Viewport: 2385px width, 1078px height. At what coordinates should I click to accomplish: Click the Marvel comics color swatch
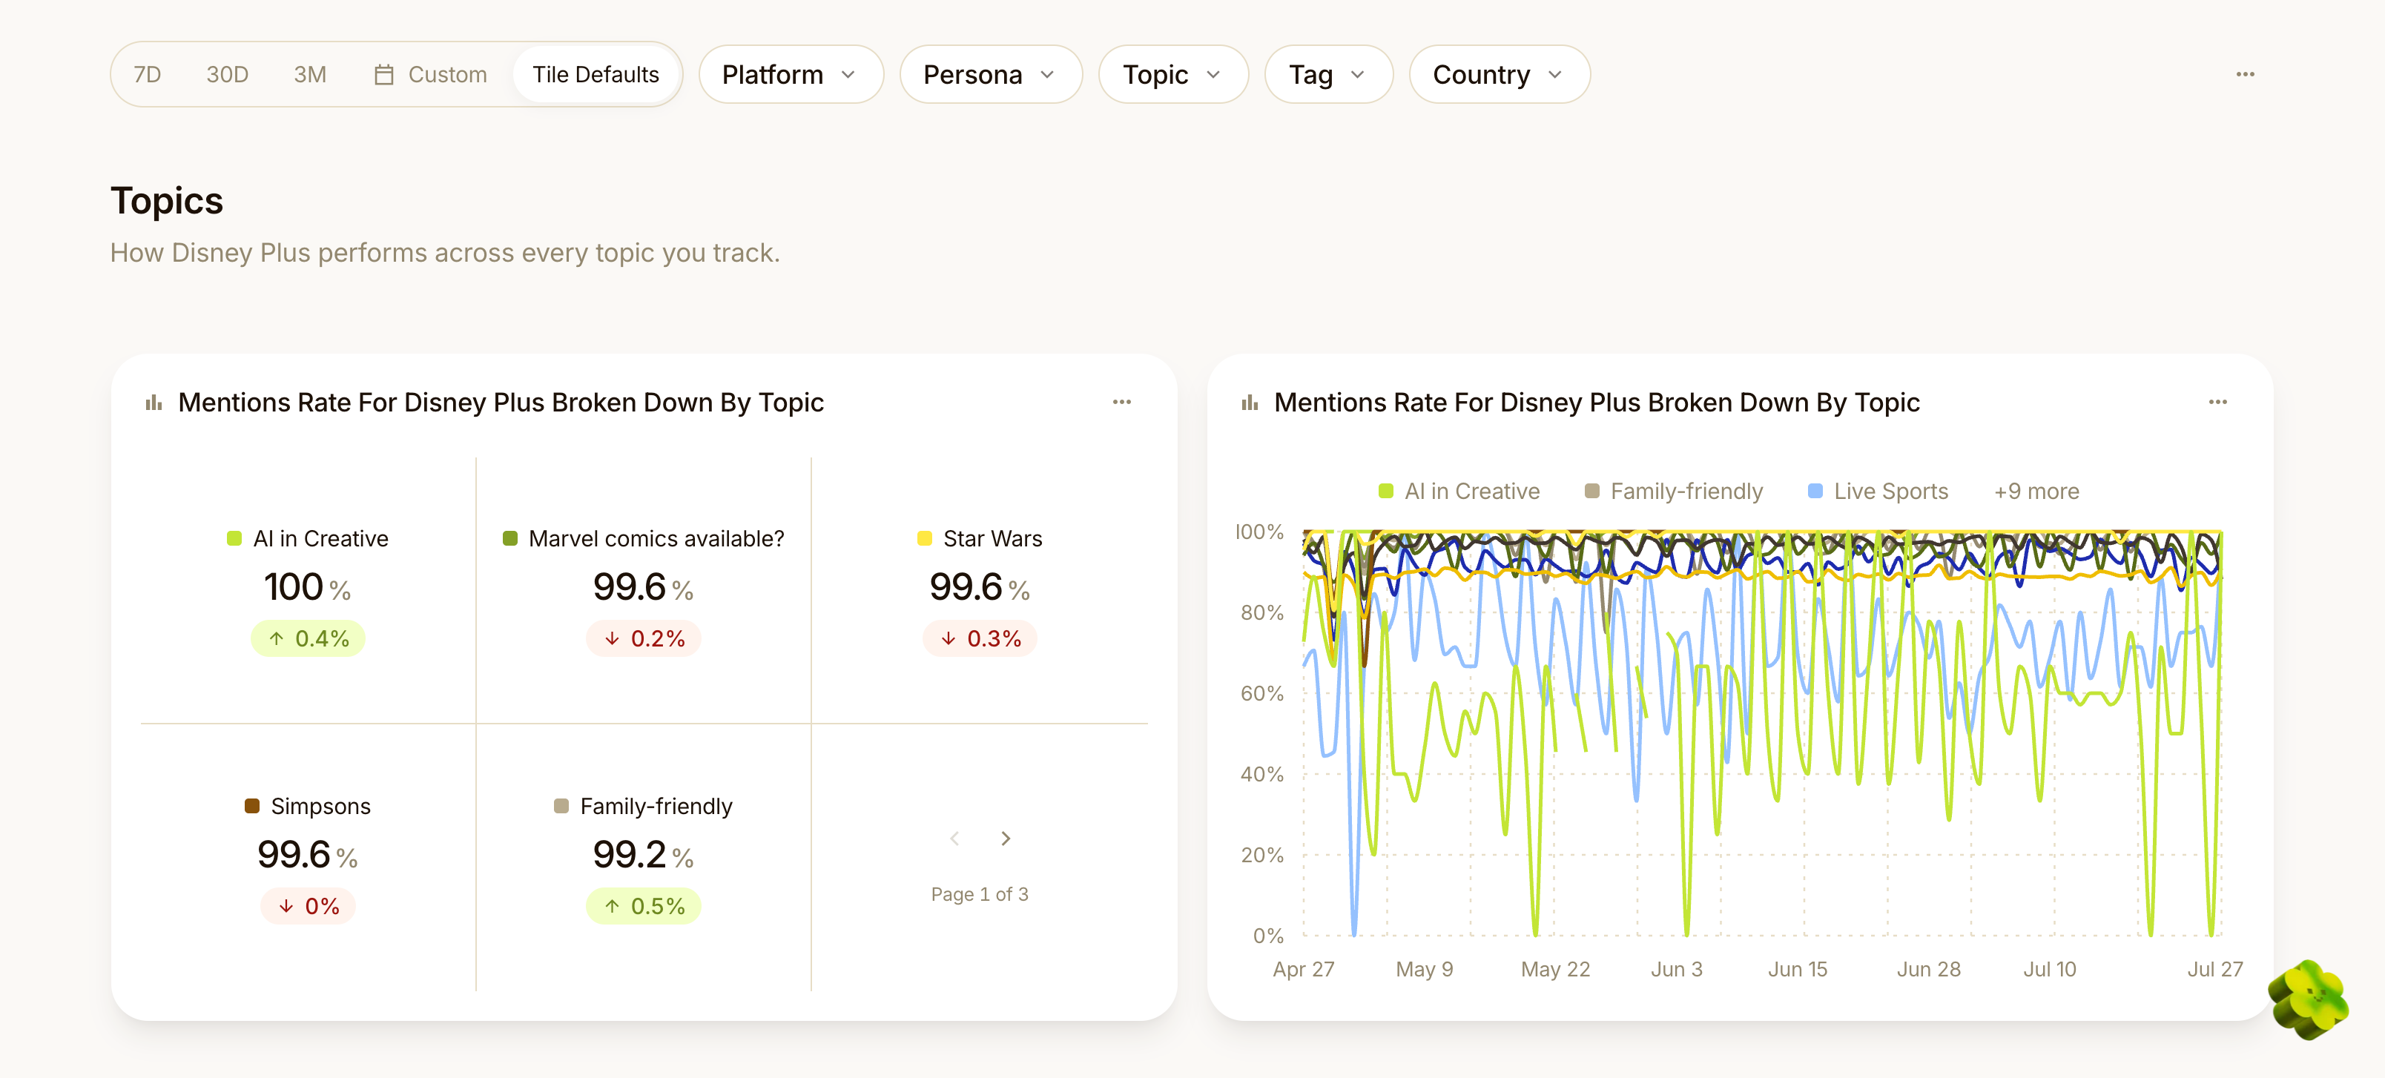point(509,538)
